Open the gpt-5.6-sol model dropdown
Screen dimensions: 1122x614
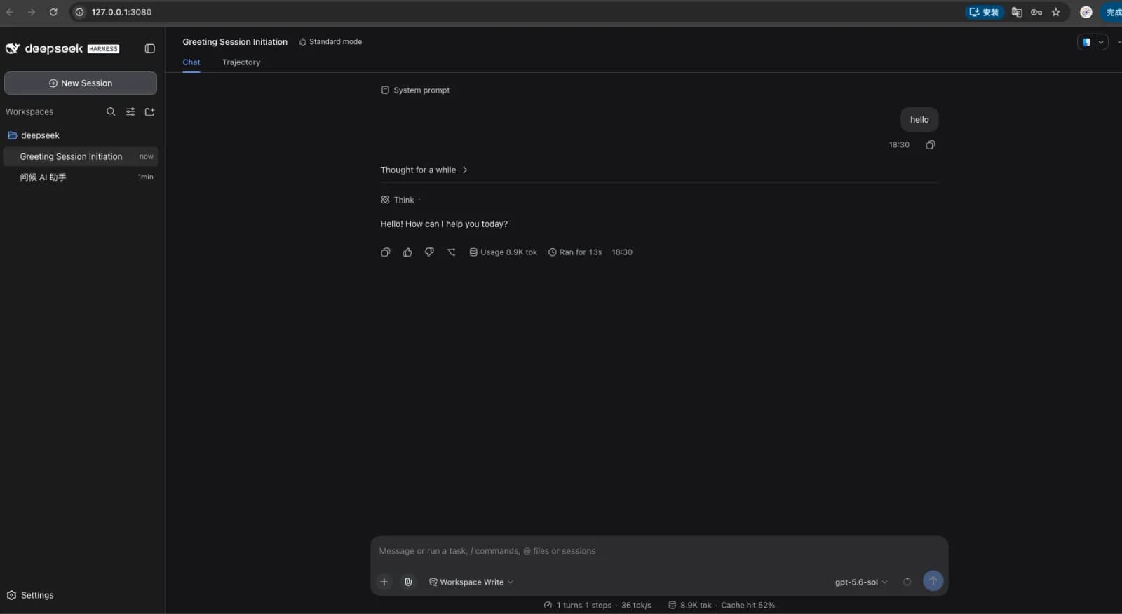click(x=861, y=582)
